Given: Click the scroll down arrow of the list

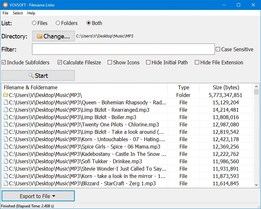Looking at the screenshot, I should (x=256, y=185).
